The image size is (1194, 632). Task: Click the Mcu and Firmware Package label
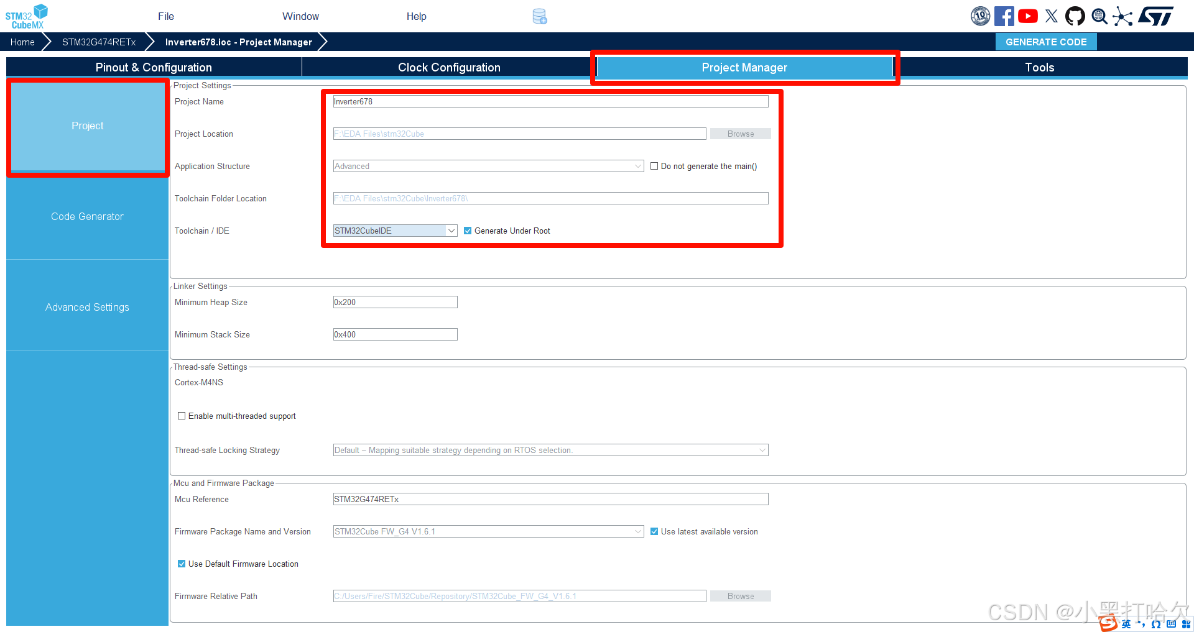(x=224, y=483)
